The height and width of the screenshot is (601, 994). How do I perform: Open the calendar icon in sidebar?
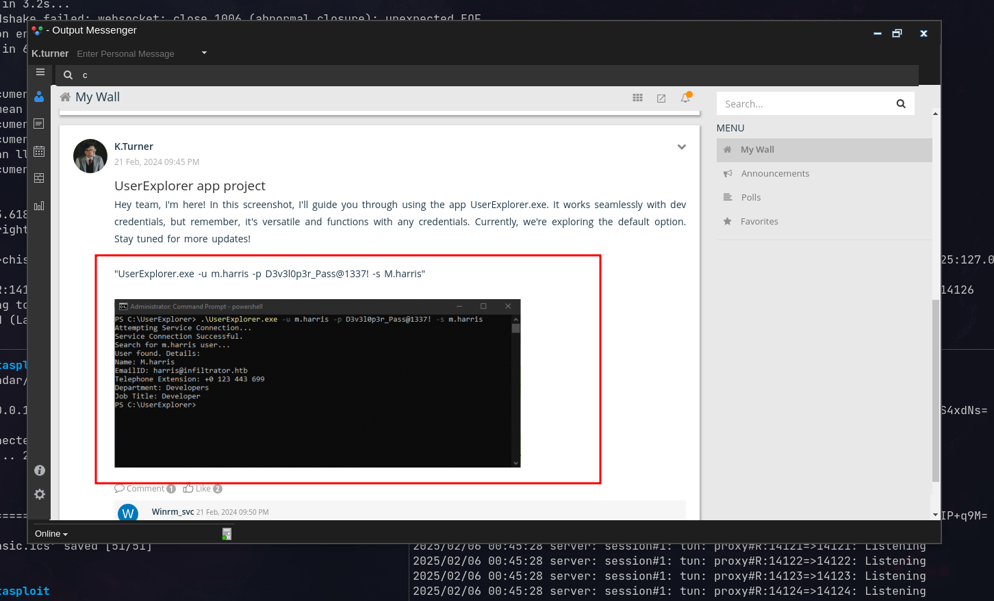coord(39,151)
